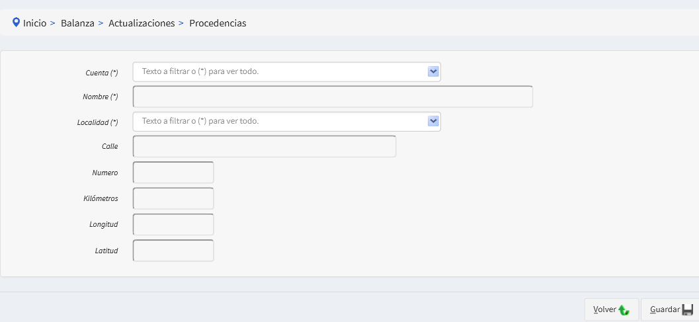Image resolution: width=699 pixels, height=322 pixels.
Task: Open Actualizaciones breadcrumb item
Action: click(141, 23)
